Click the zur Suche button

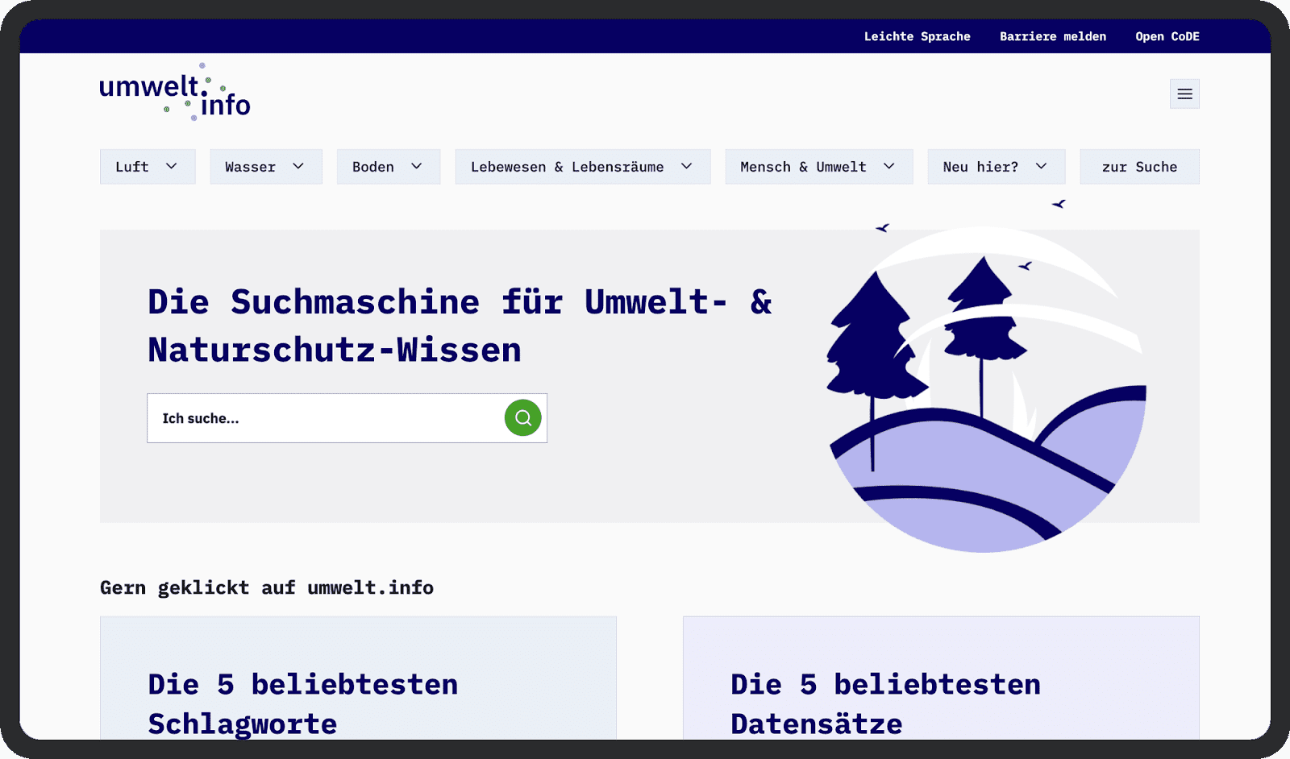(x=1139, y=167)
